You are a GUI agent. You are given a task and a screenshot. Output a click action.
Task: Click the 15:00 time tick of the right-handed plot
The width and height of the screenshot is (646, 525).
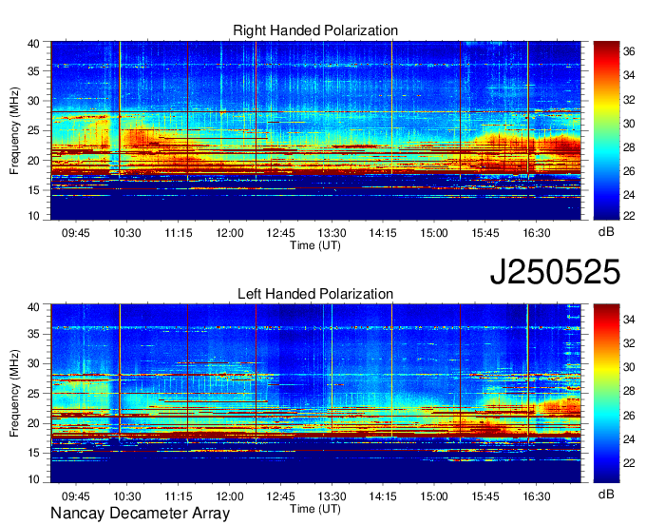tap(434, 233)
